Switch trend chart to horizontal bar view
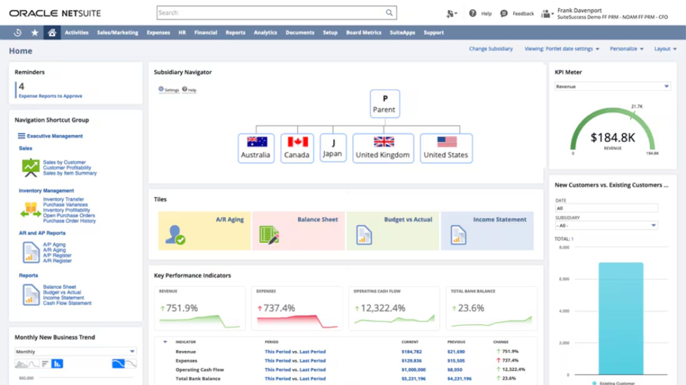Screen dimensions: 686x385 [45, 364]
